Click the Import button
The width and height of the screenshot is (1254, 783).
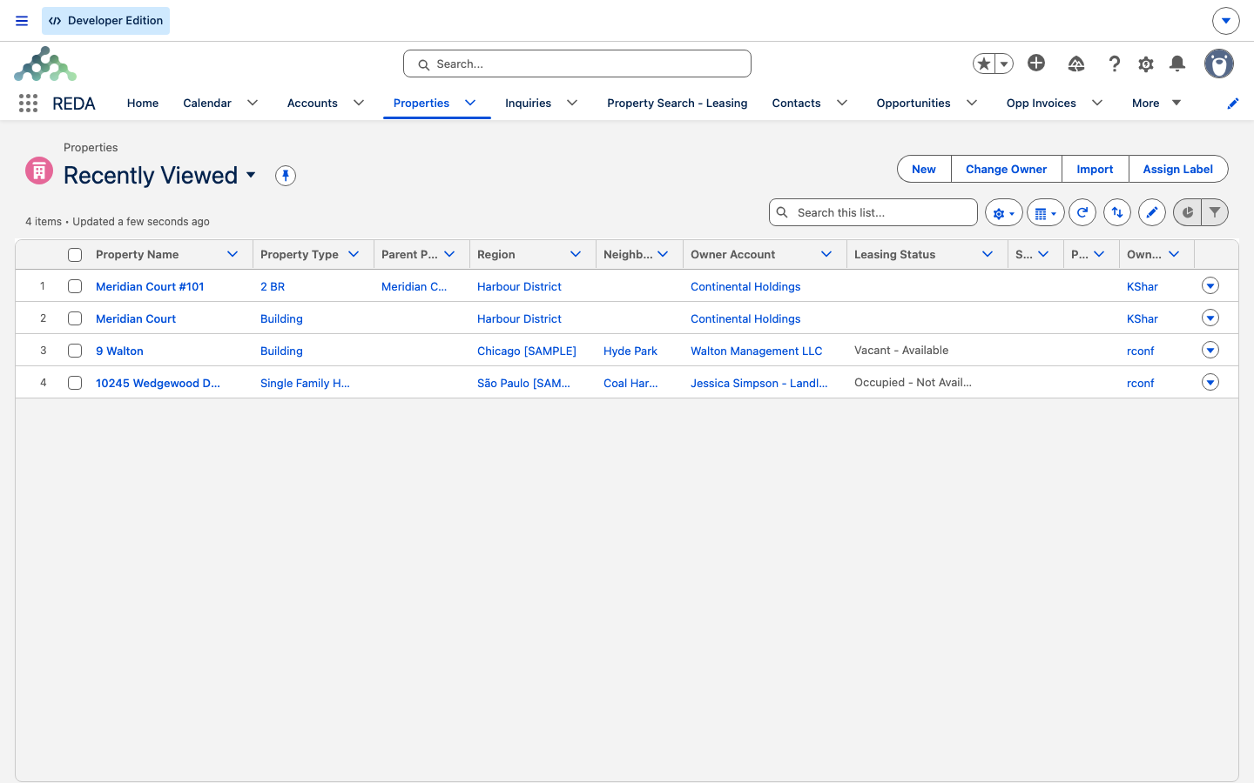point(1095,169)
